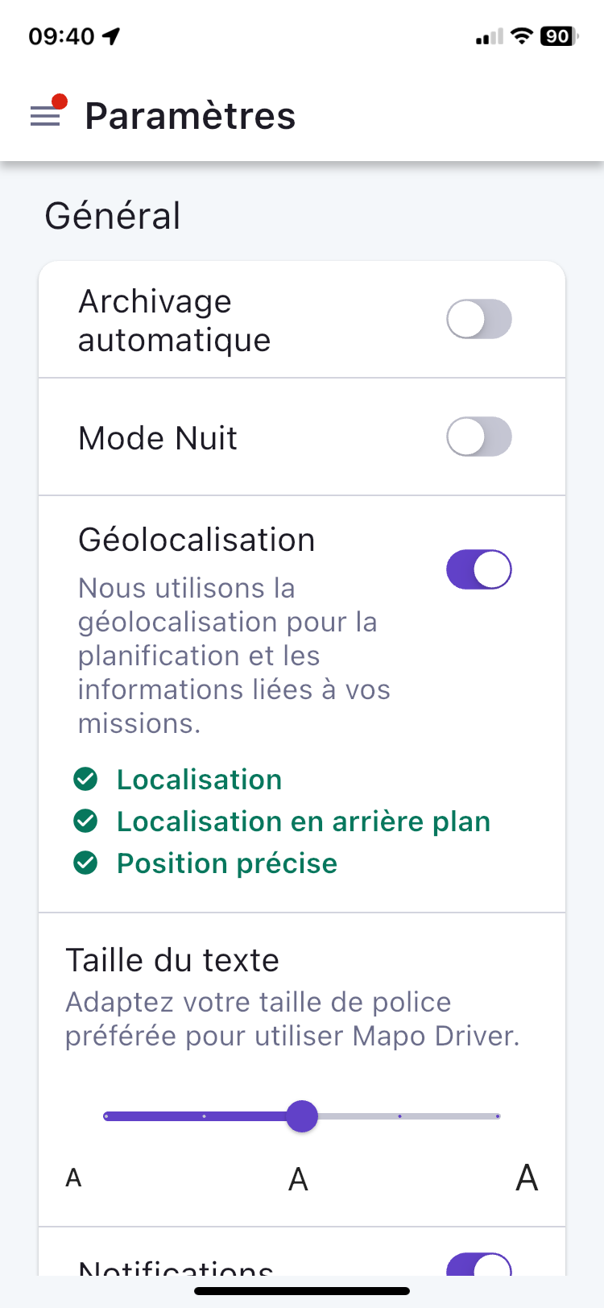Tap the Localisation permission link

click(x=199, y=780)
